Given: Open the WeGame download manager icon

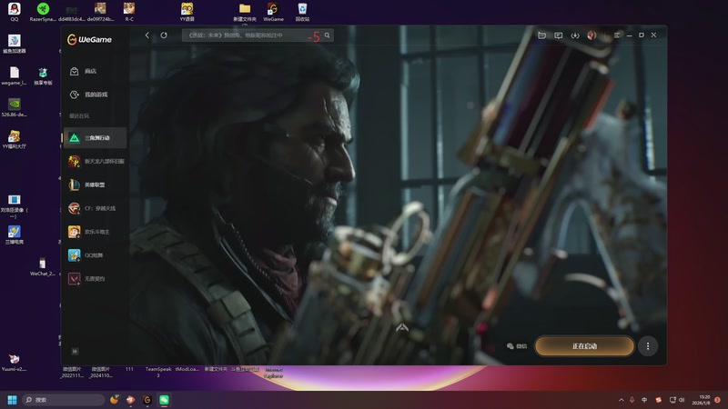Looking at the screenshot, I should coord(575,35).
